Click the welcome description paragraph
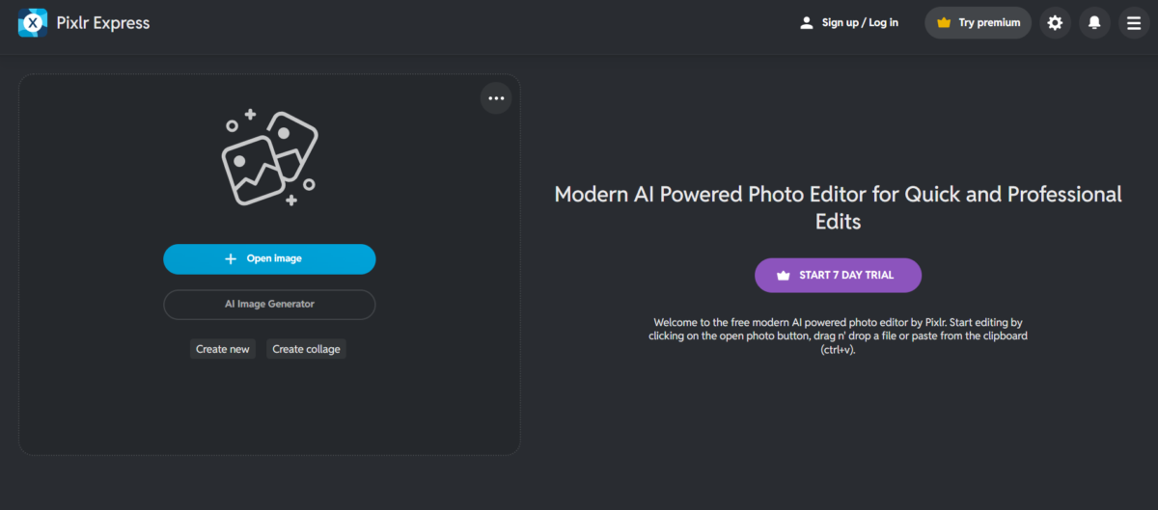The height and width of the screenshot is (510, 1158). pyautogui.click(x=838, y=336)
